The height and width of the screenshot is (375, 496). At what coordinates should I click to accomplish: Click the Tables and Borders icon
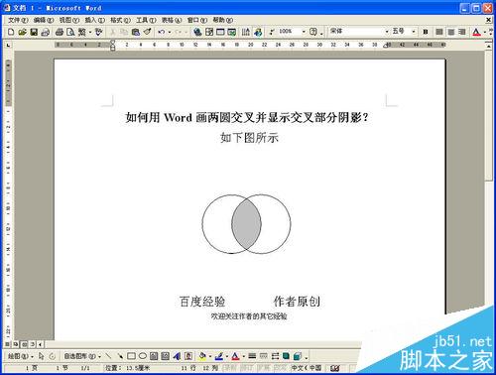pyautogui.click(x=209, y=32)
